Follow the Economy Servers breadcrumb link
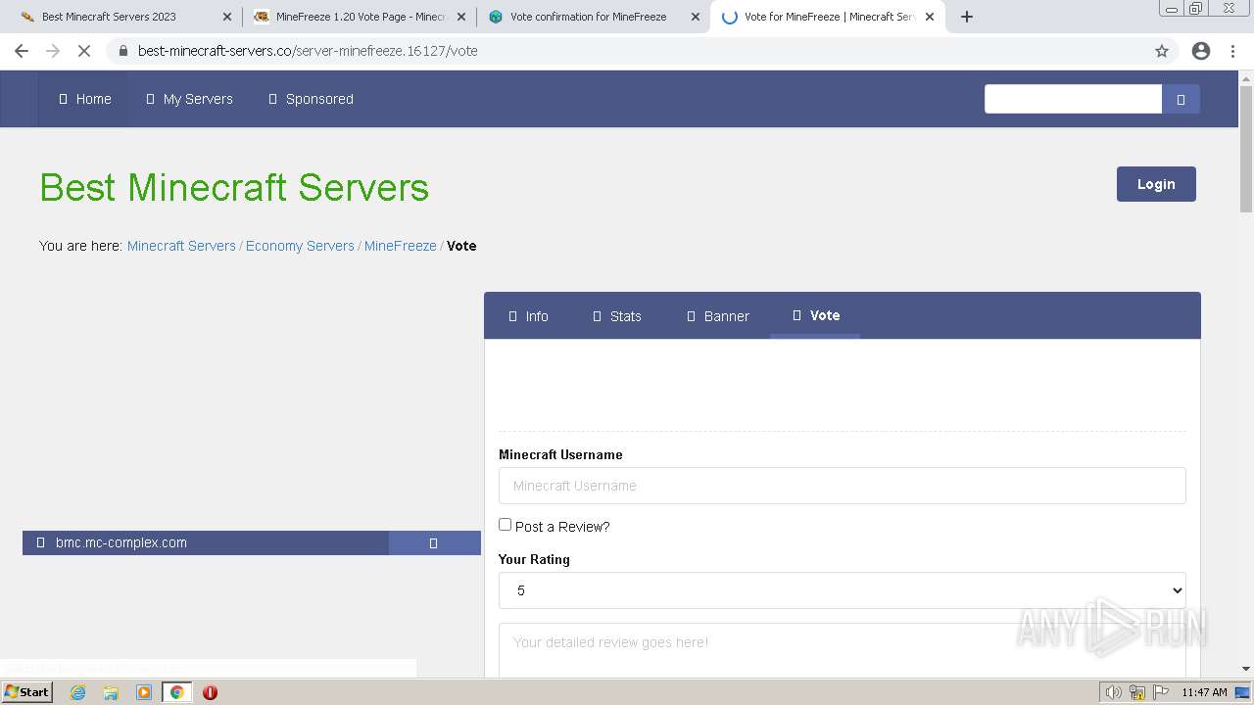This screenshot has height=705, width=1254. [x=300, y=246]
